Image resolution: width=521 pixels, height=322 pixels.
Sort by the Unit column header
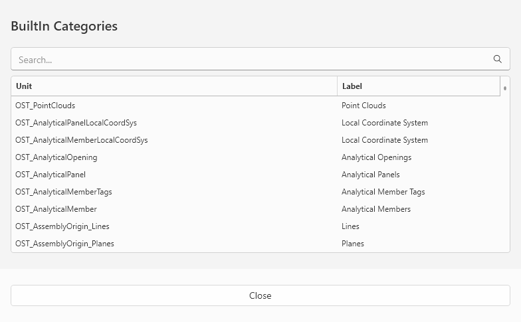tap(173, 86)
